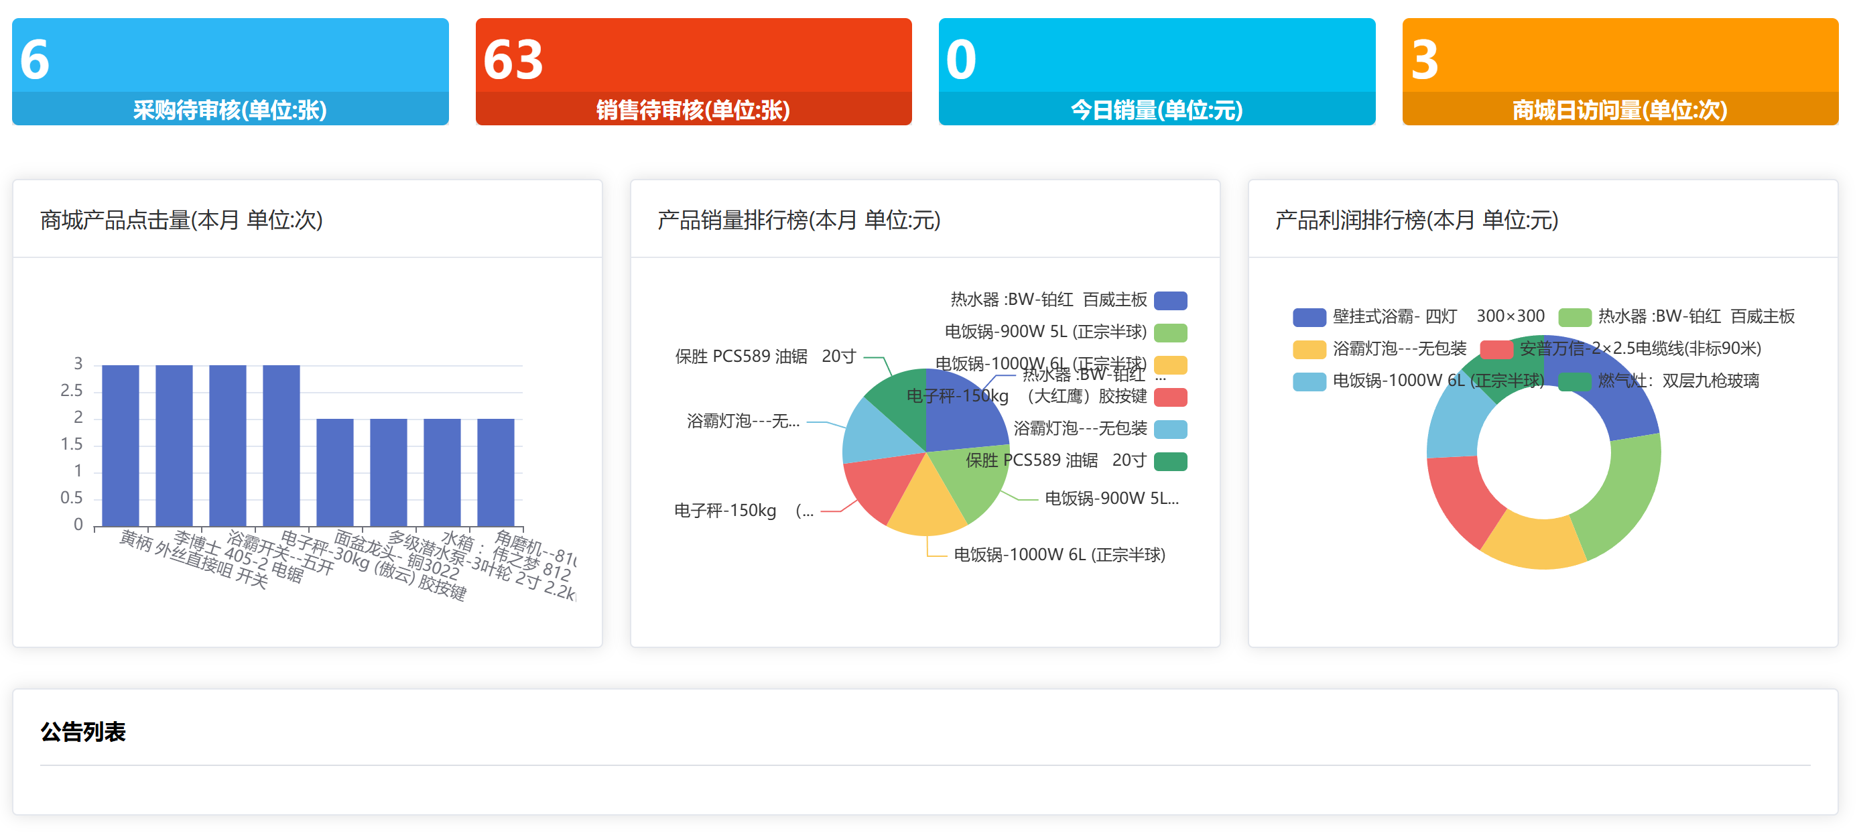The width and height of the screenshot is (1859, 837).
Task: Toggle green 电饭锅-900W 5L legend swatch
Action: (1170, 332)
